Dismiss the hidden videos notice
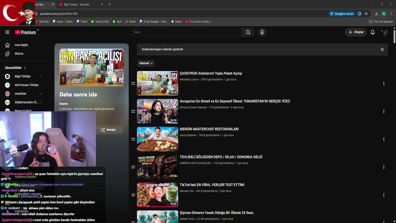This screenshot has width=396, height=223. [x=382, y=50]
